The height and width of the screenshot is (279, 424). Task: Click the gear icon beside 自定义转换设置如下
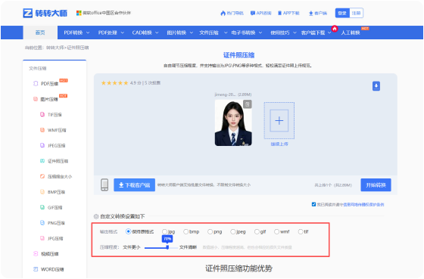(x=96, y=216)
